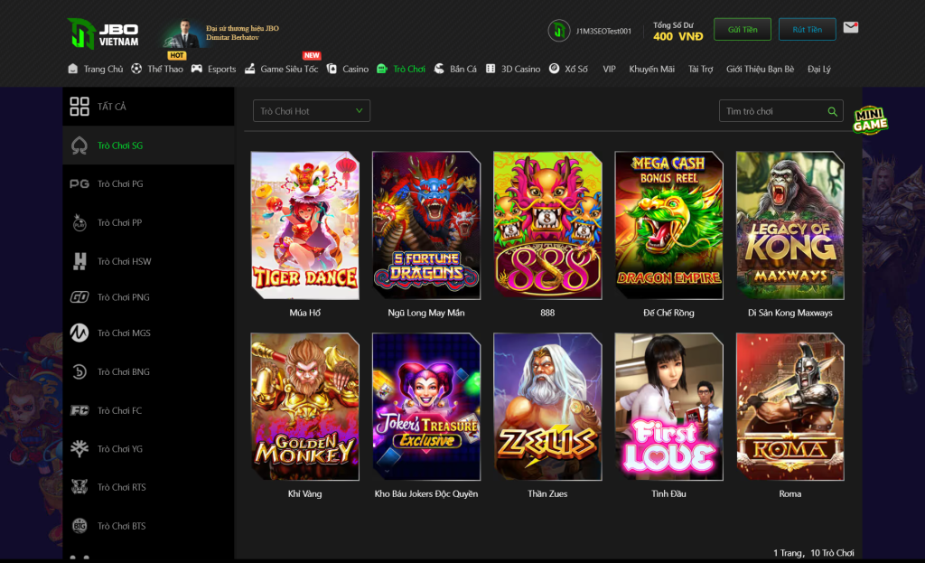The height and width of the screenshot is (563, 925).
Task: Click the Bắn Cá fish icon
Action: [x=439, y=69]
